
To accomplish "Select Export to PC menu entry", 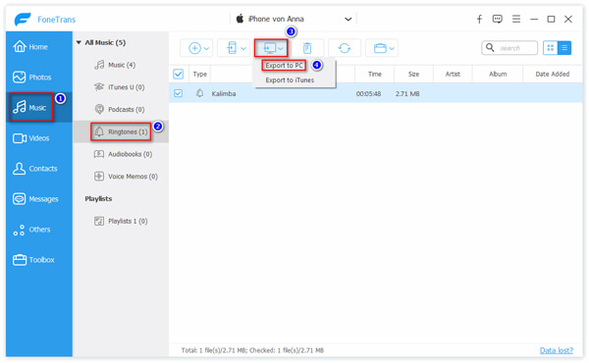I will pyautogui.click(x=284, y=66).
